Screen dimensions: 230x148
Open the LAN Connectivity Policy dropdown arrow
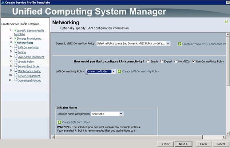(114, 71)
